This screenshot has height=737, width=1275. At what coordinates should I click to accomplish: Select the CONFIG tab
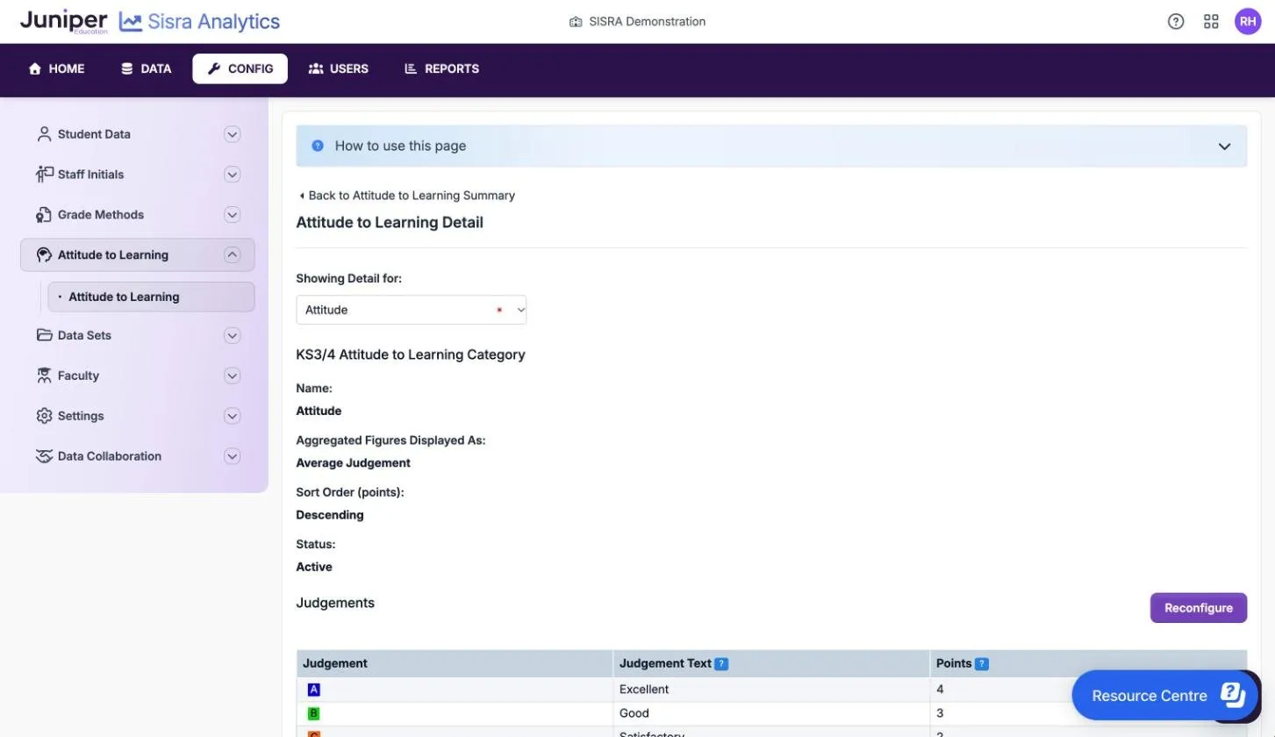coord(240,68)
